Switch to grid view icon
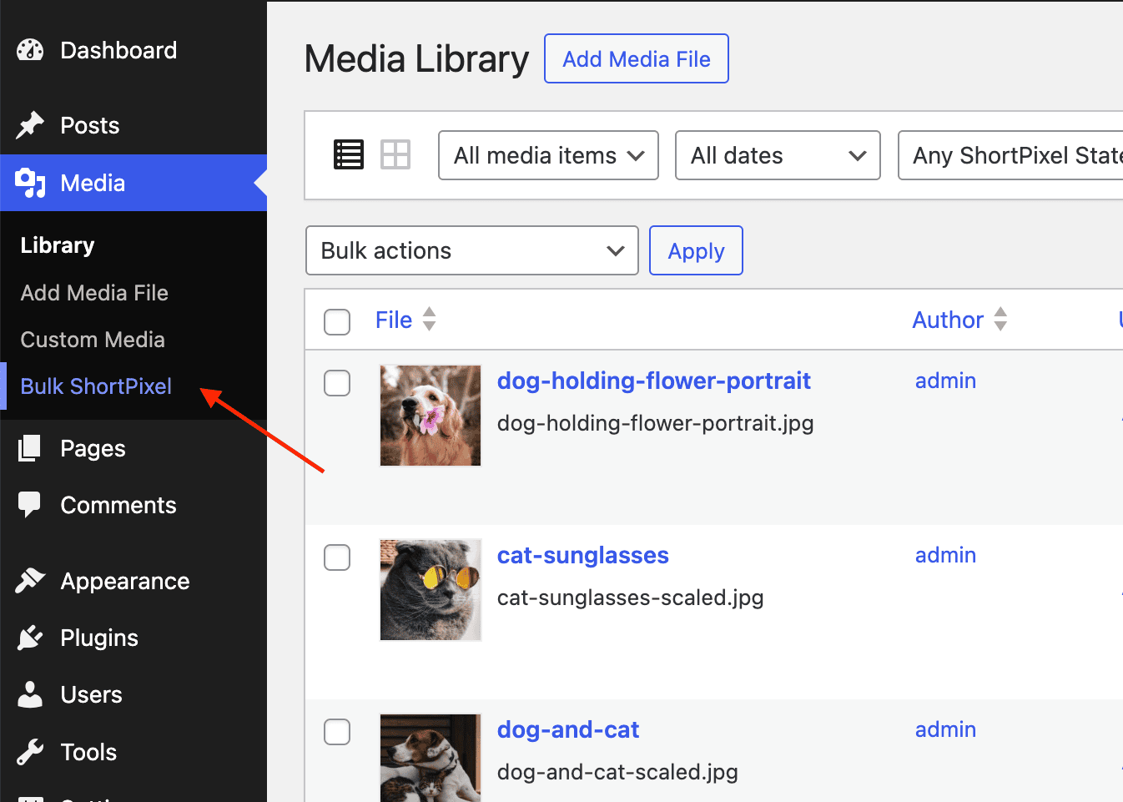 pos(395,154)
